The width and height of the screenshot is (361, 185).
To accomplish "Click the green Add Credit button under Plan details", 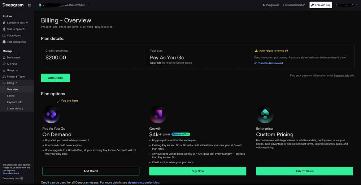I will 55,78.
